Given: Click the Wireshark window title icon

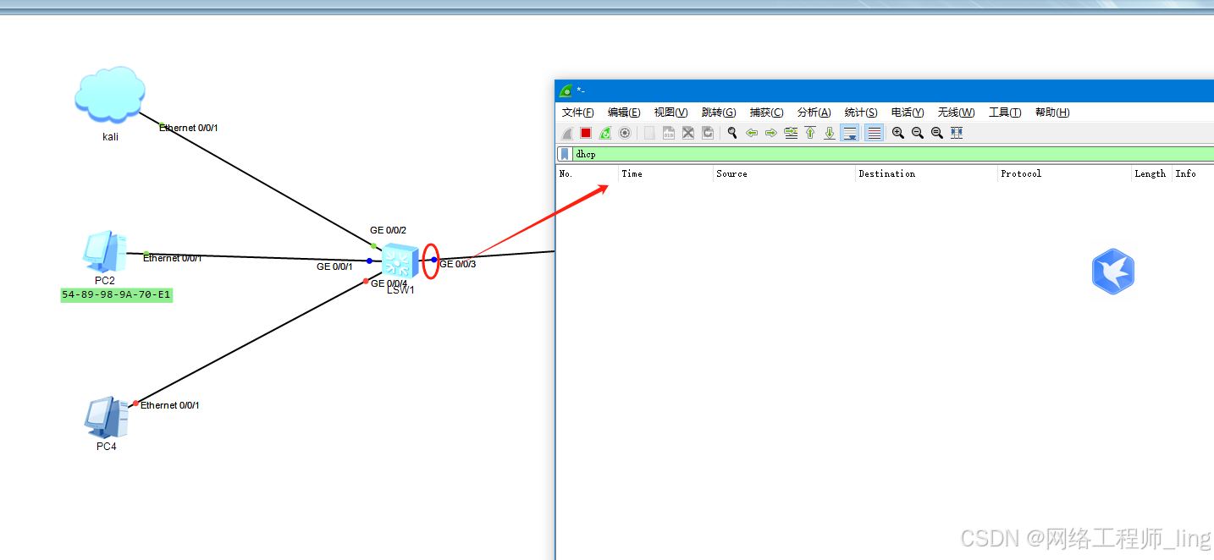Looking at the screenshot, I should 566,91.
